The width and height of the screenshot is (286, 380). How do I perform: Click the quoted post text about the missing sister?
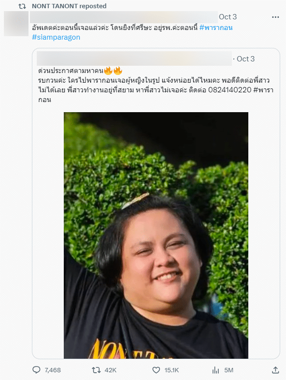click(x=156, y=85)
